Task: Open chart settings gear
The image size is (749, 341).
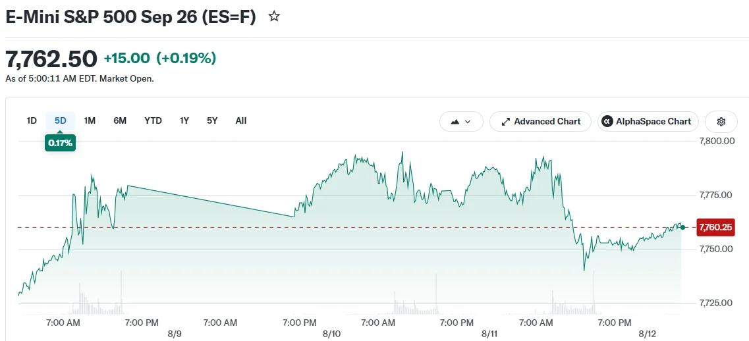Action: pyautogui.click(x=721, y=122)
